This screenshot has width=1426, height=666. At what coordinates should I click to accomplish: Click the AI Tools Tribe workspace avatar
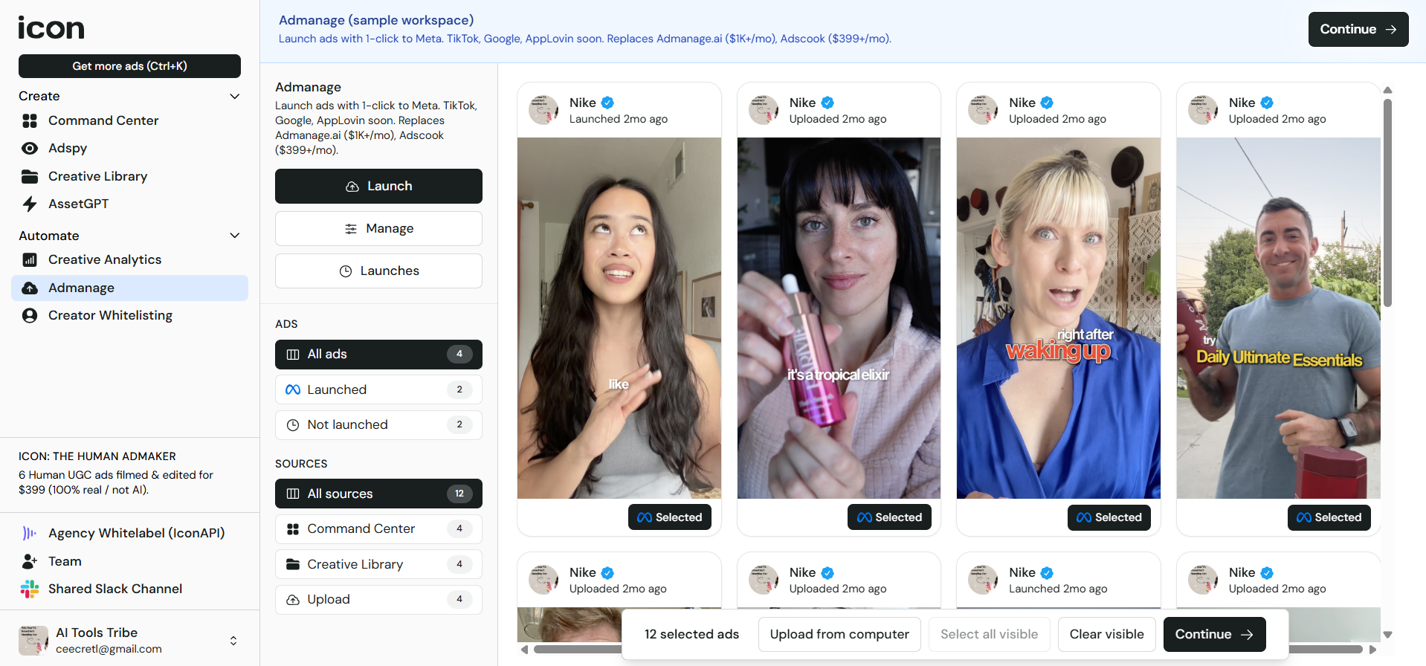[33, 640]
